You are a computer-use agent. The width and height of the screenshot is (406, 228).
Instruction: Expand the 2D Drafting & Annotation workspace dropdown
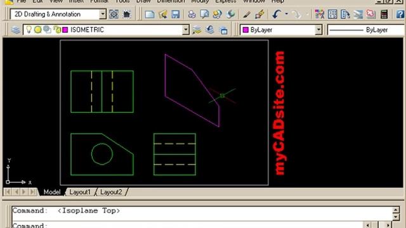coord(103,14)
